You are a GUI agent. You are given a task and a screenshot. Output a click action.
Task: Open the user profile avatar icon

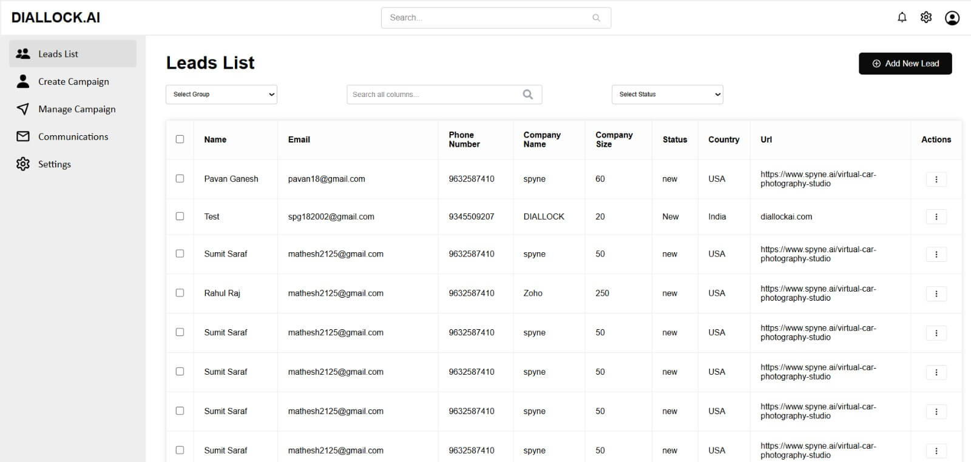click(x=952, y=18)
